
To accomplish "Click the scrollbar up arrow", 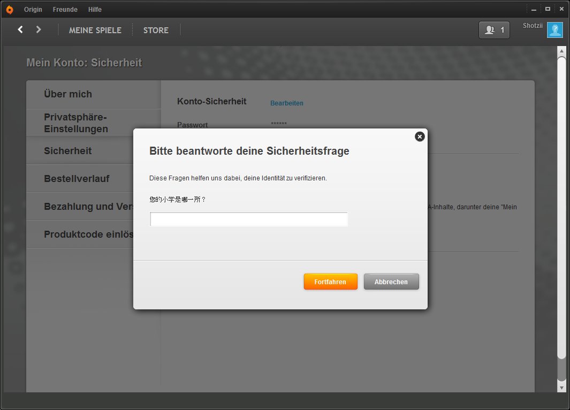I will point(561,51).
